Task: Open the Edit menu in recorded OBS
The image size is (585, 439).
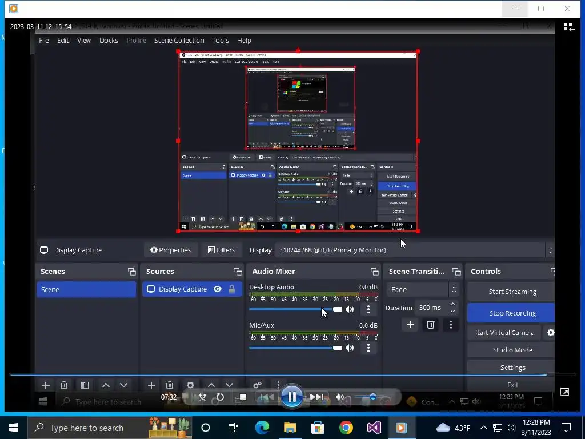Action: click(63, 41)
